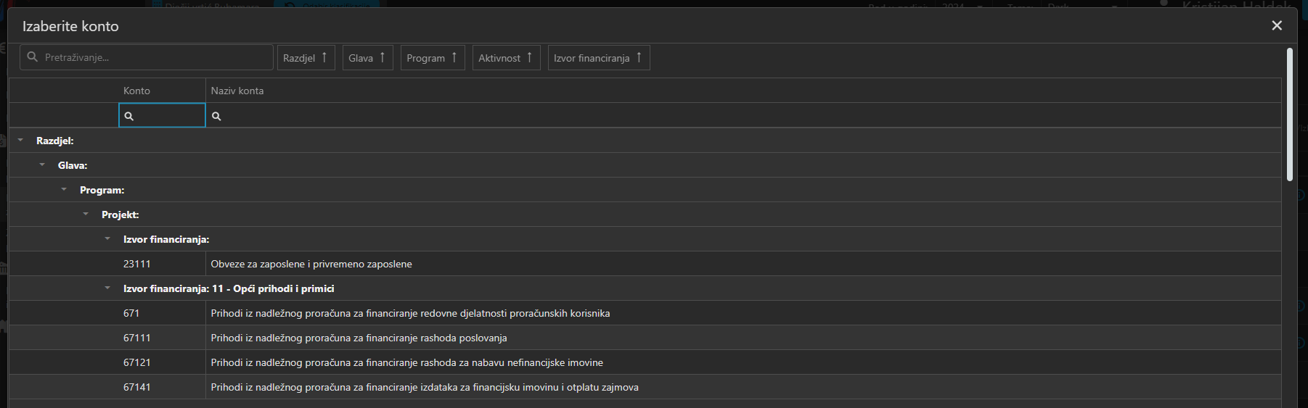Select account 23111 Obveze za zaposlene
The height and width of the screenshot is (408, 1308).
pos(311,264)
